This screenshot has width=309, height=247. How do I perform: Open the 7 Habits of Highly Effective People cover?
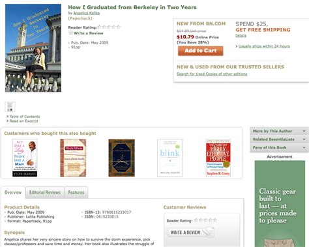(218, 158)
